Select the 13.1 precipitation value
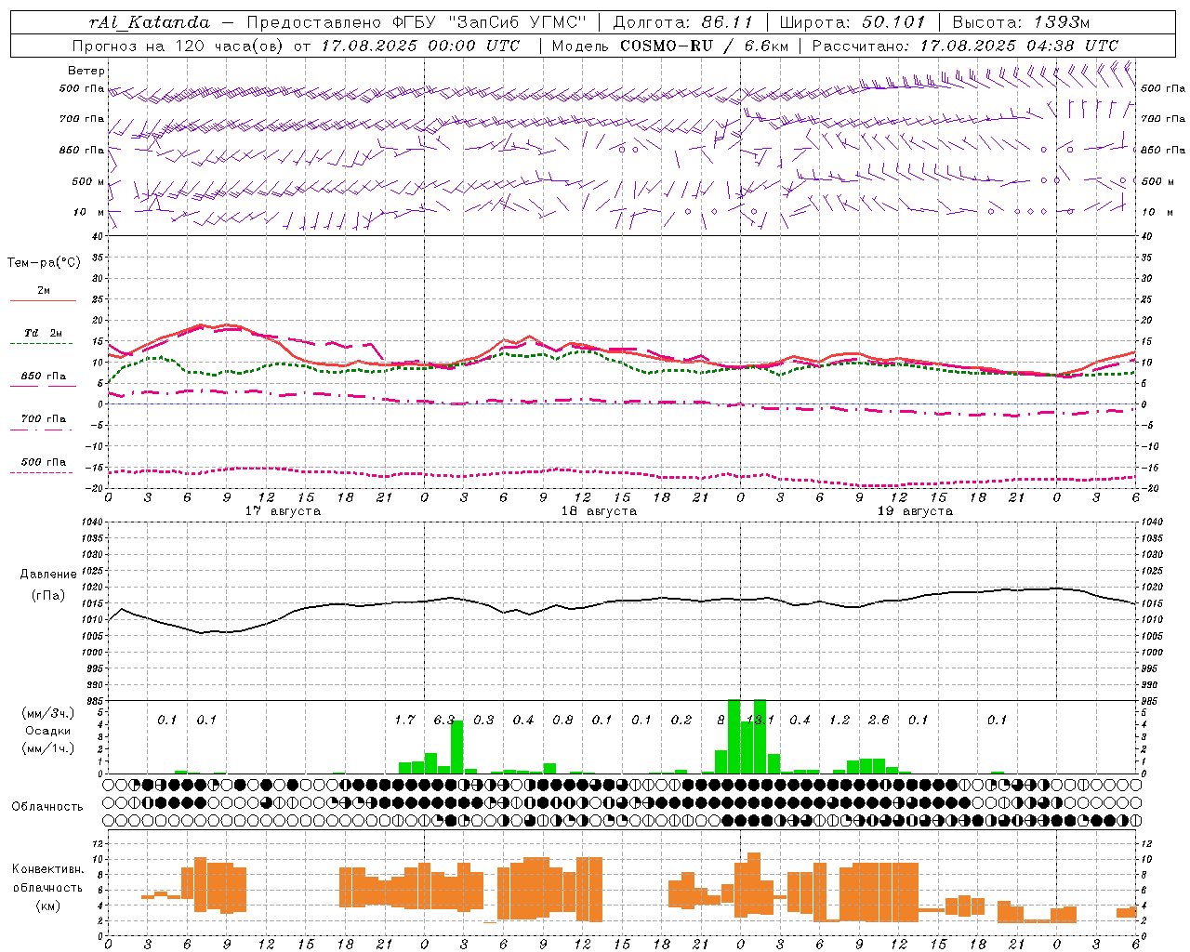The width and height of the screenshot is (1190, 952). pos(760,721)
